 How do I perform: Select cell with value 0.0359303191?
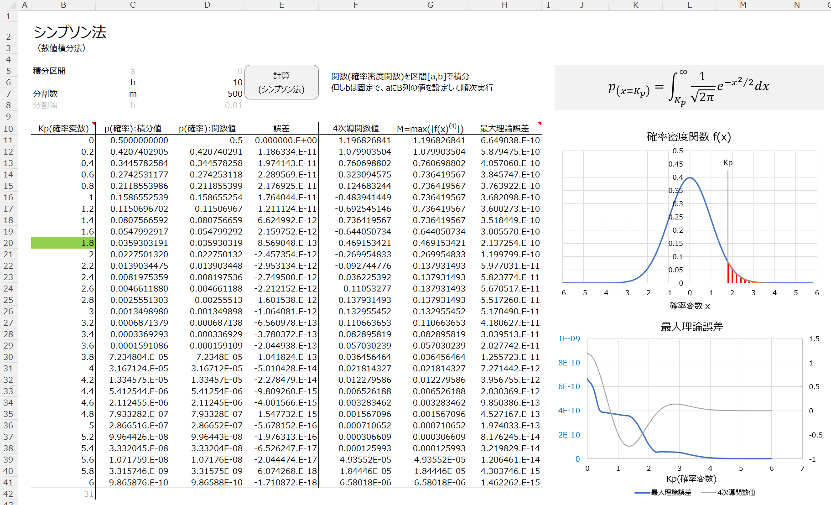(x=133, y=243)
